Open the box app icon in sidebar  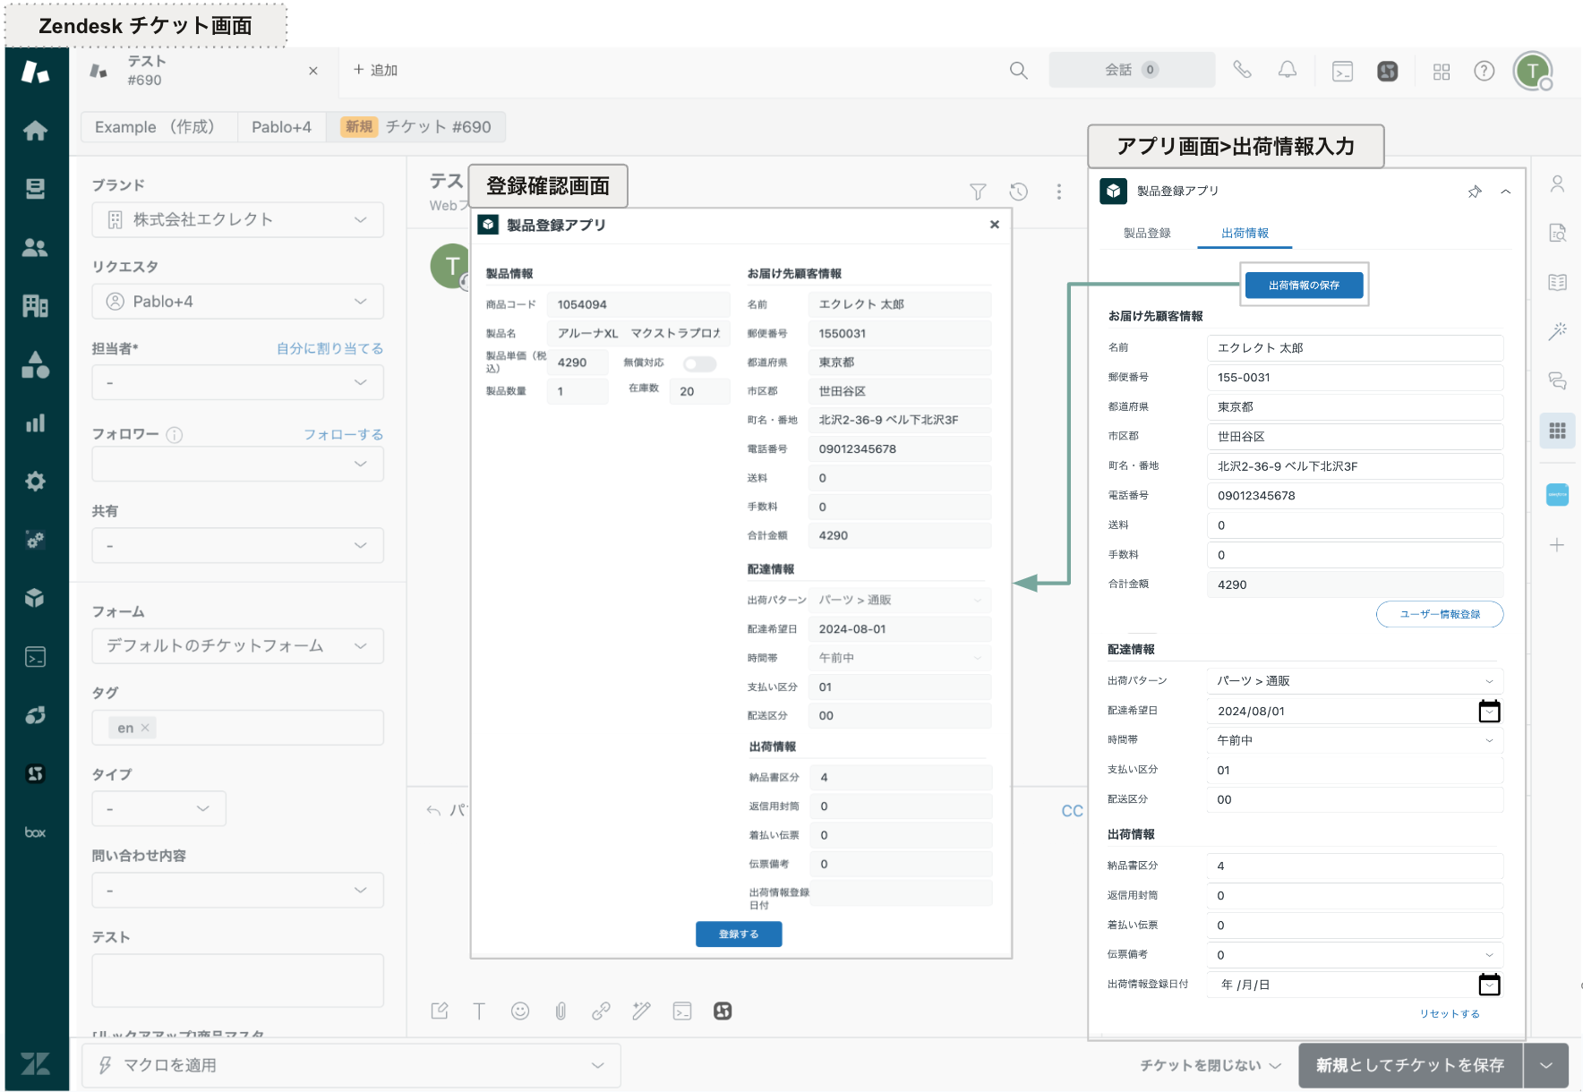click(x=35, y=832)
